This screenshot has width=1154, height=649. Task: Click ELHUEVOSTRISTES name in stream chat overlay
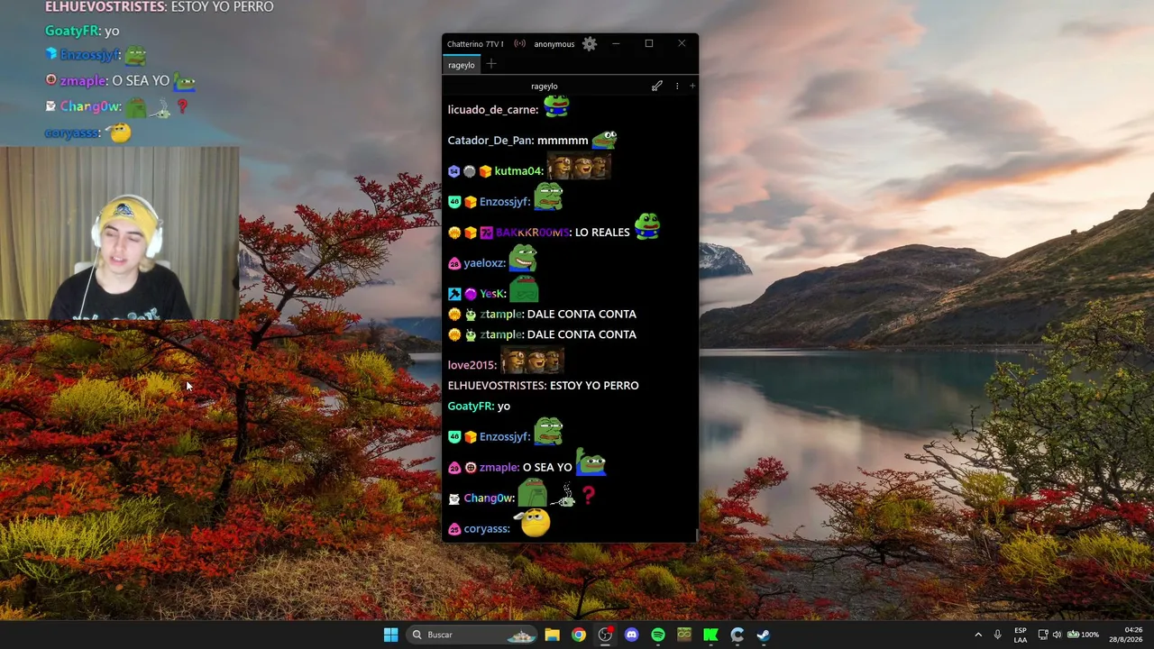click(x=105, y=6)
